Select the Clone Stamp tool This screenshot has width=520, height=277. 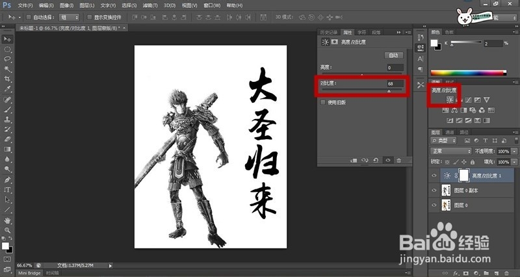tap(7, 120)
